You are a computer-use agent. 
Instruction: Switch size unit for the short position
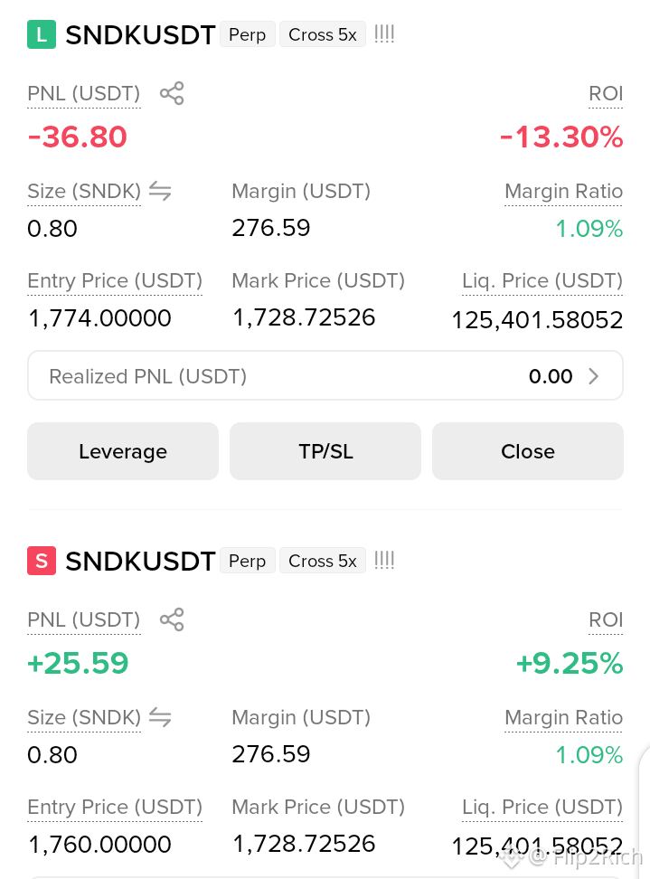[160, 717]
